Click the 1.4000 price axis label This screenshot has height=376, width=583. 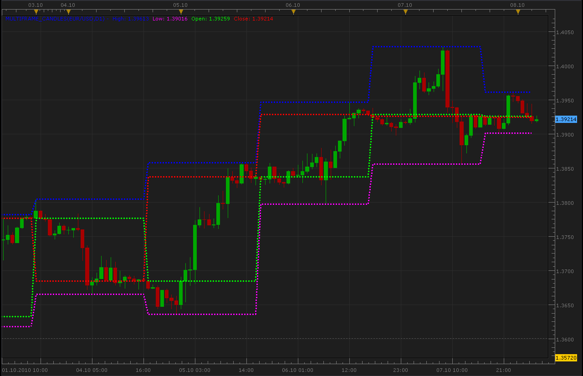pyautogui.click(x=565, y=66)
